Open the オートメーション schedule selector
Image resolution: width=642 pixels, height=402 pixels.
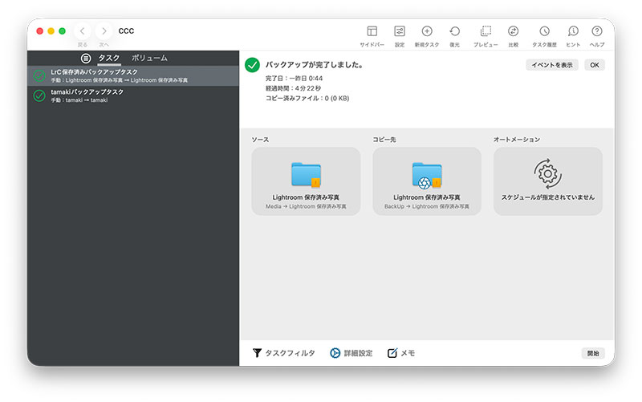pyautogui.click(x=547, y=181)
